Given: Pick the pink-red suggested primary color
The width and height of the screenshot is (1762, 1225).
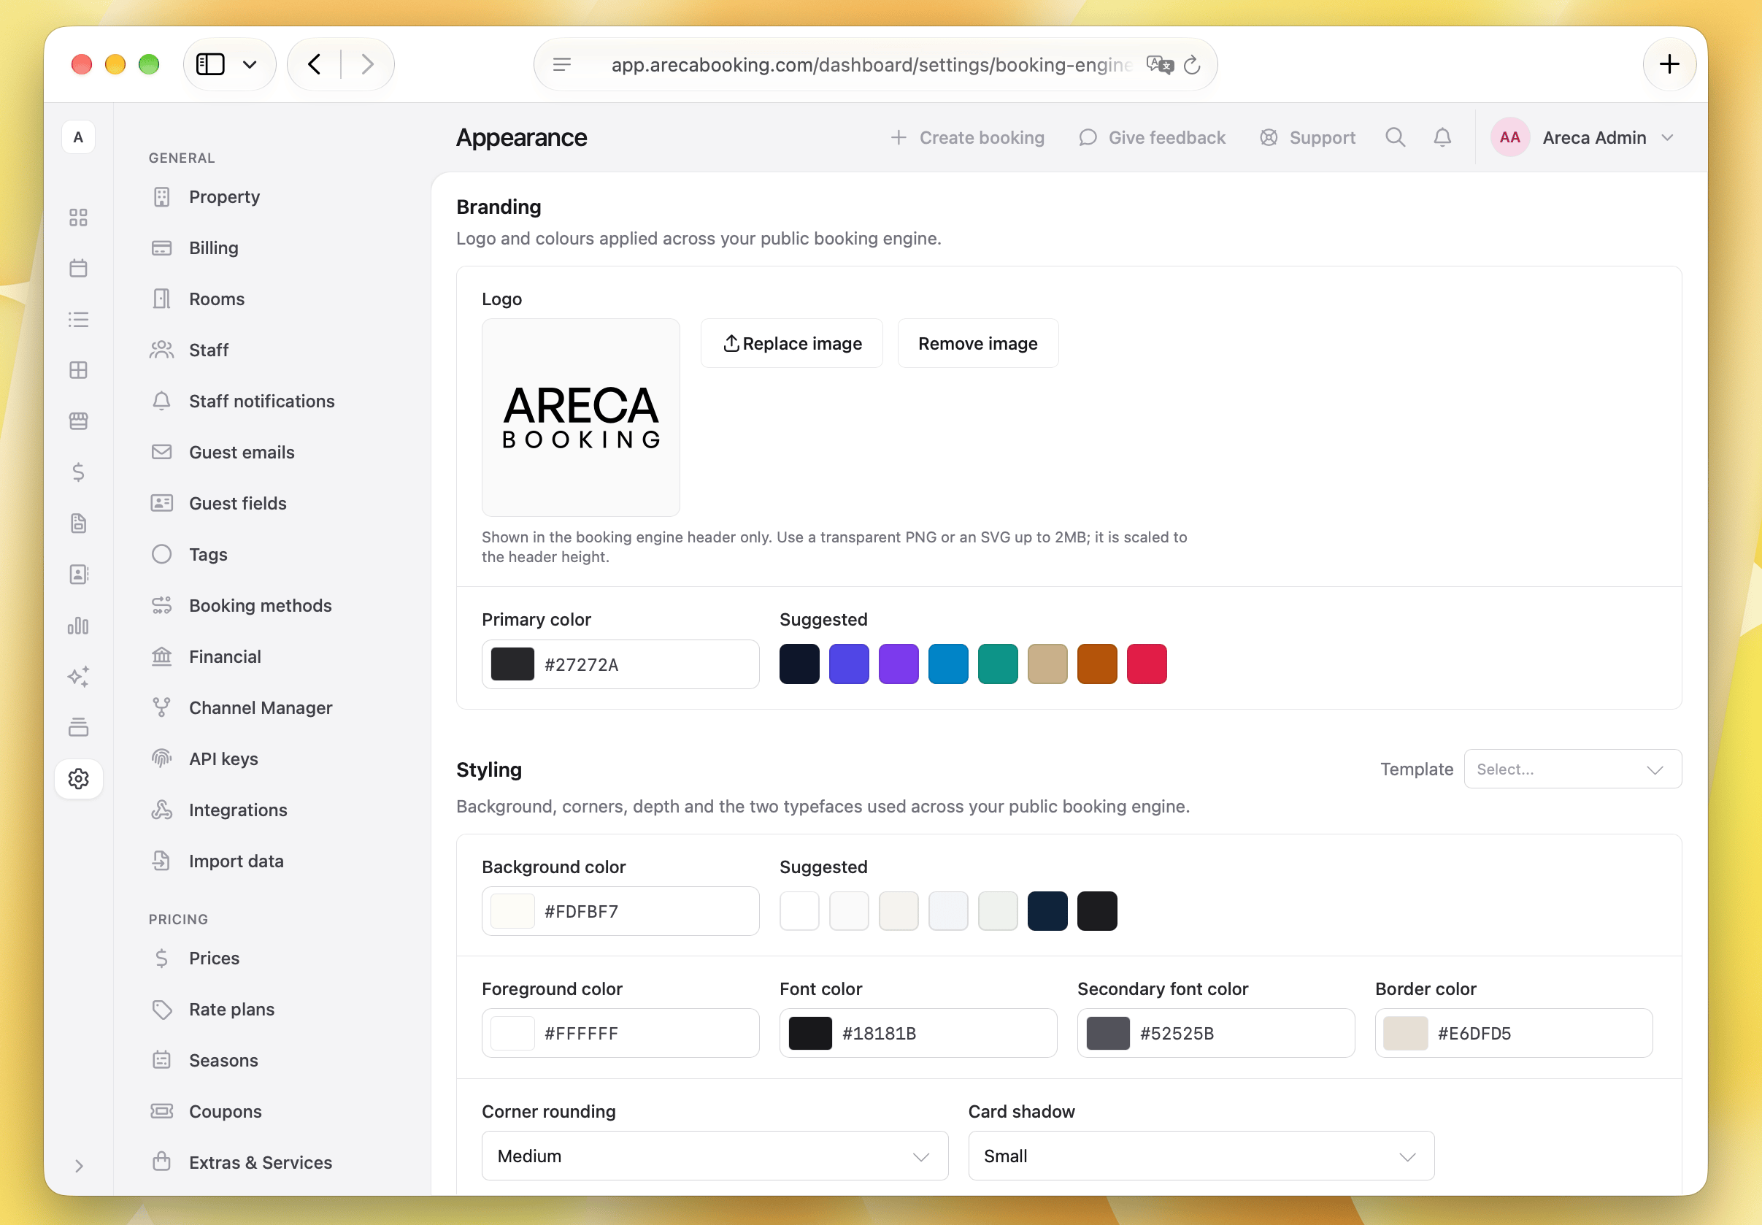Looking at the screenshot, I should coord(1147,664).
